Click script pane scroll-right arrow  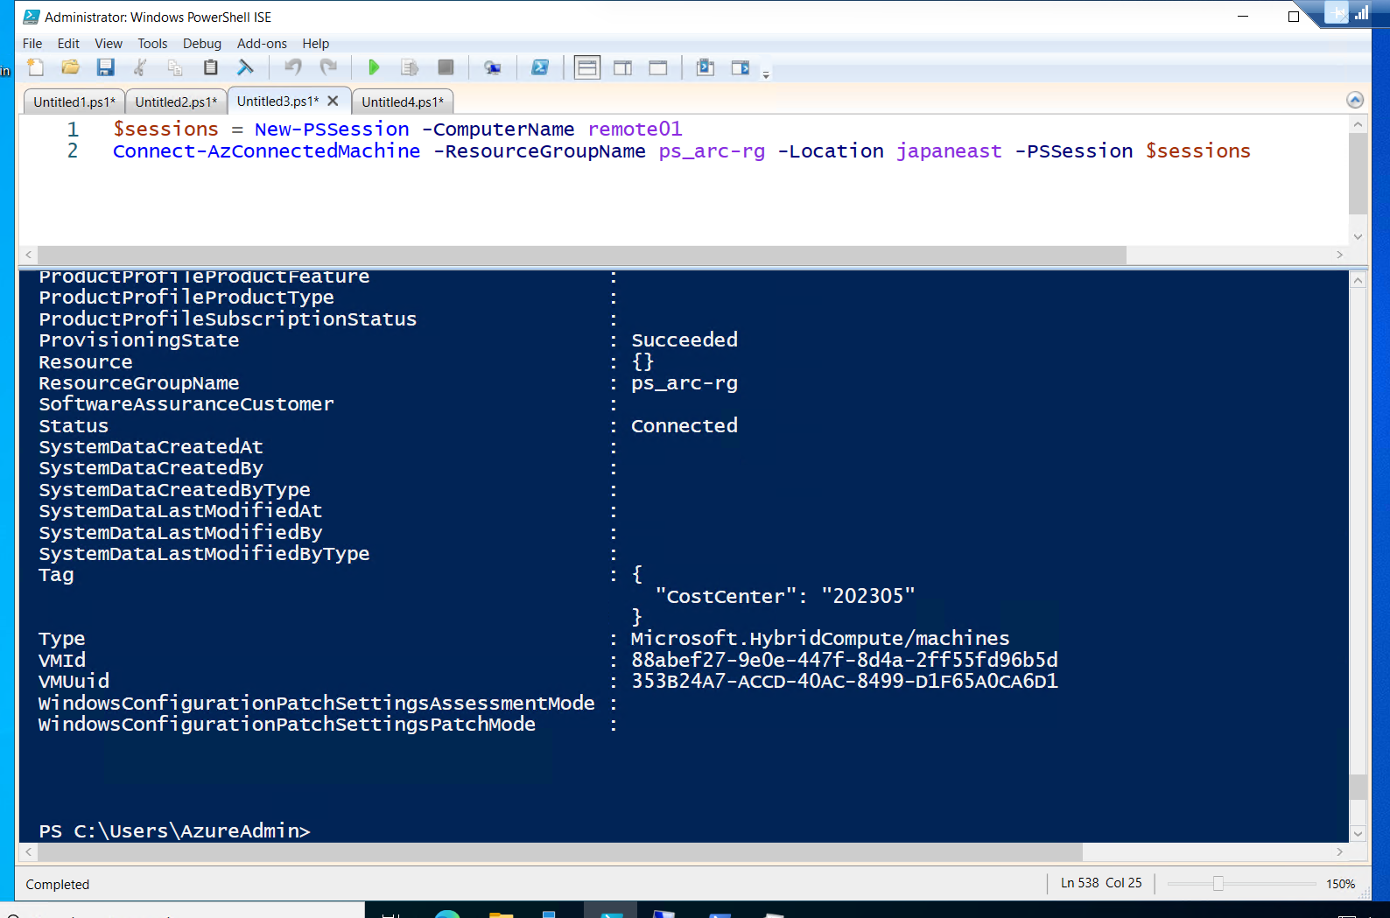coord(1339,255)
